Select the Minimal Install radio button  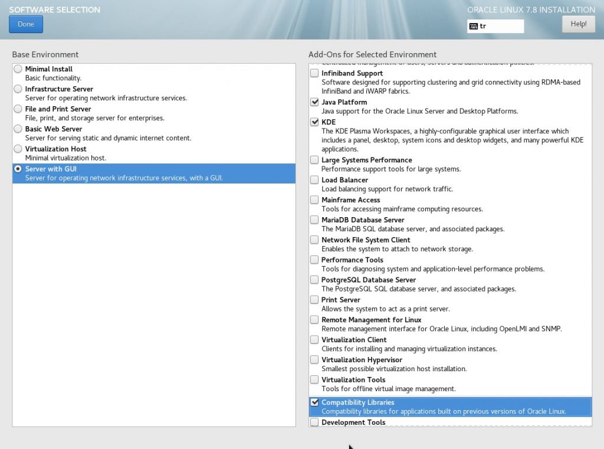coord(18,69)
